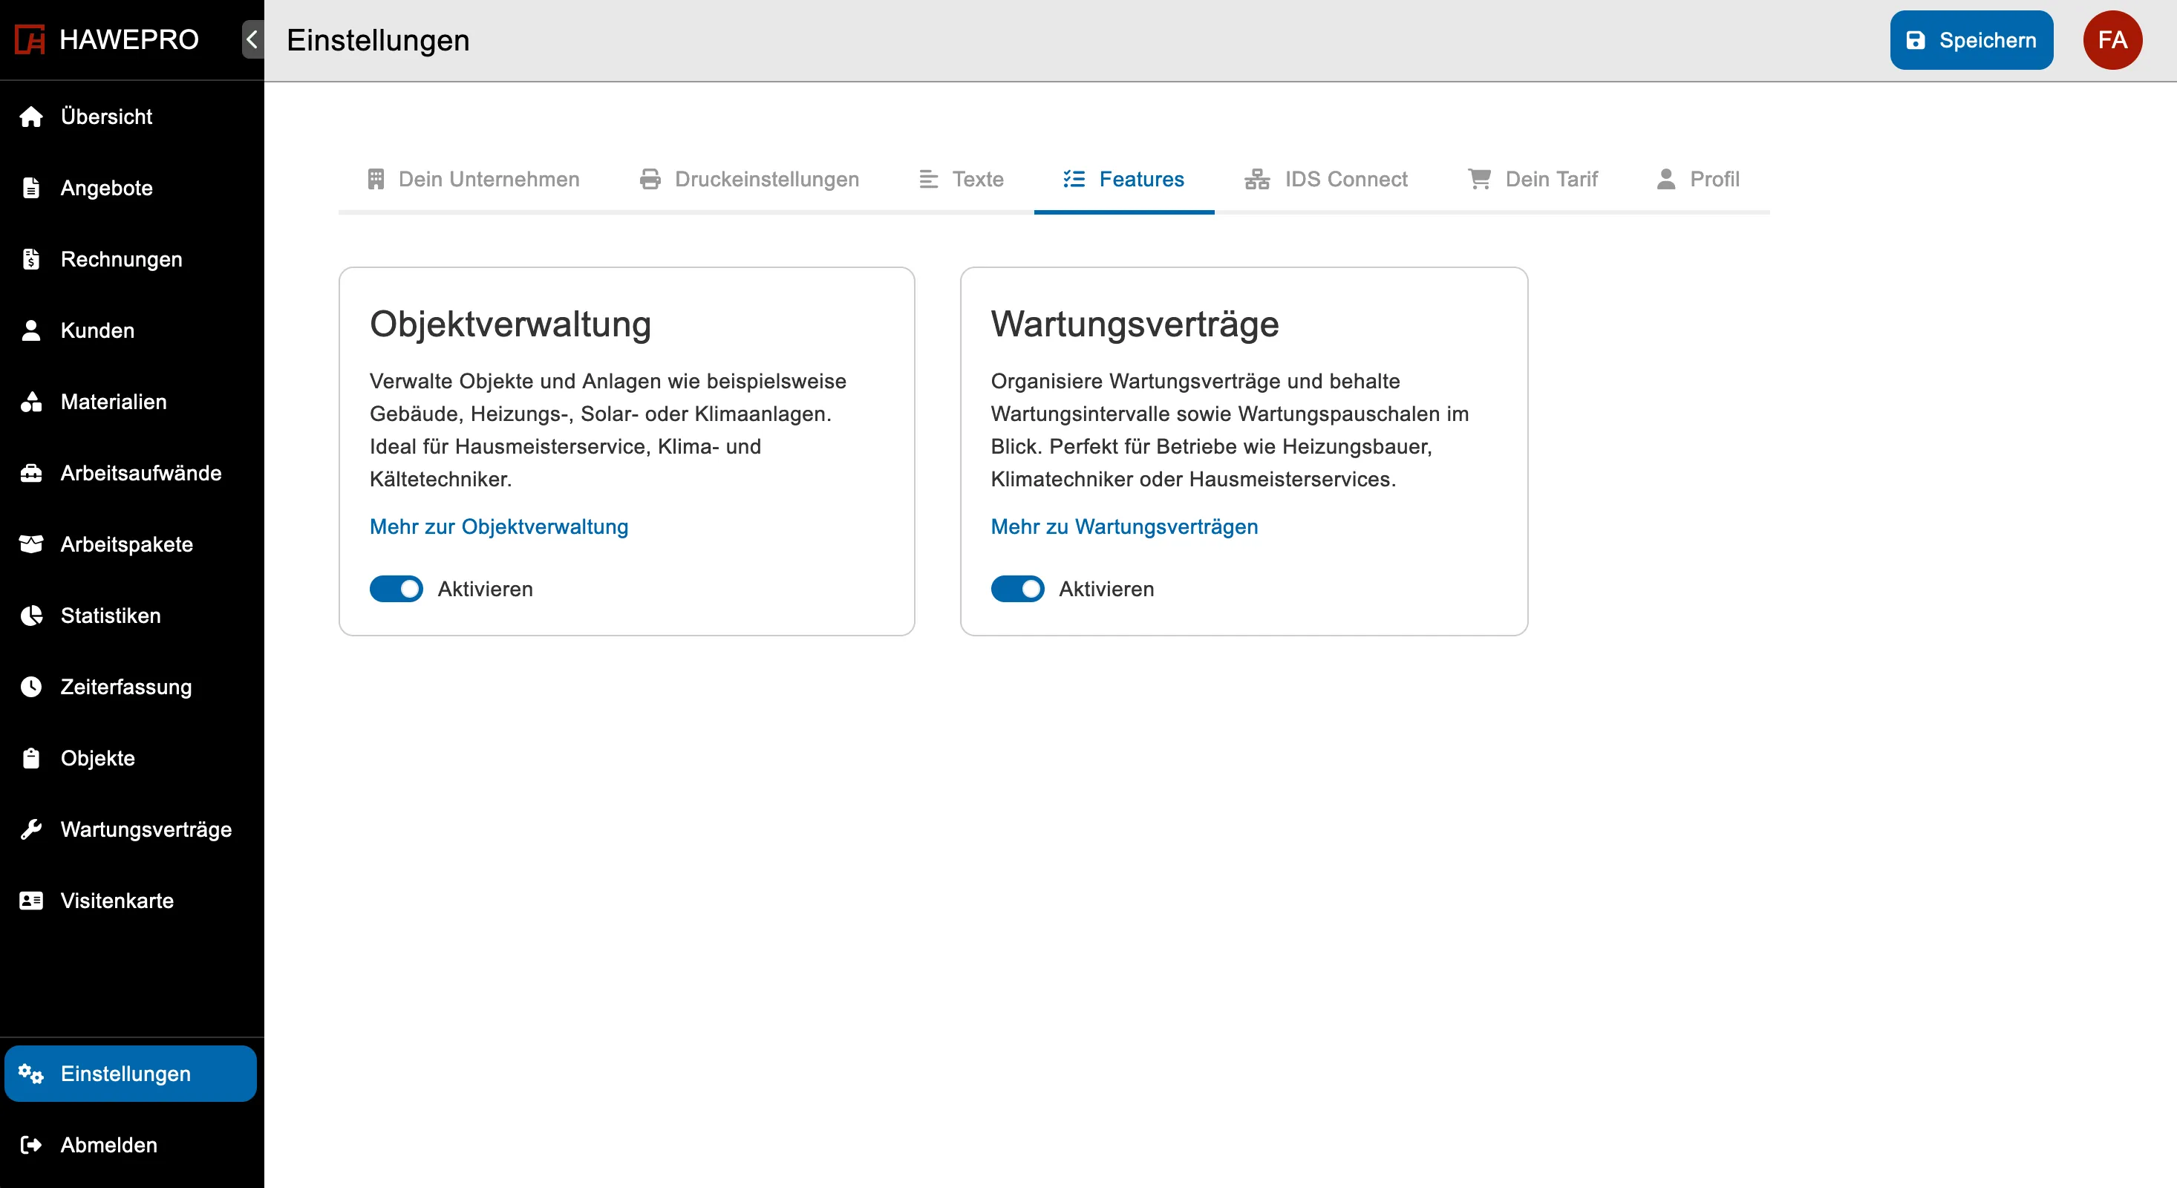Click the Objektverwaltung card heading
Screen dimensions: 2177x1188
pos(510,324)
